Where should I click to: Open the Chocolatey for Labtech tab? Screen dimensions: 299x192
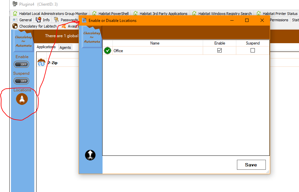coord(35,26)
